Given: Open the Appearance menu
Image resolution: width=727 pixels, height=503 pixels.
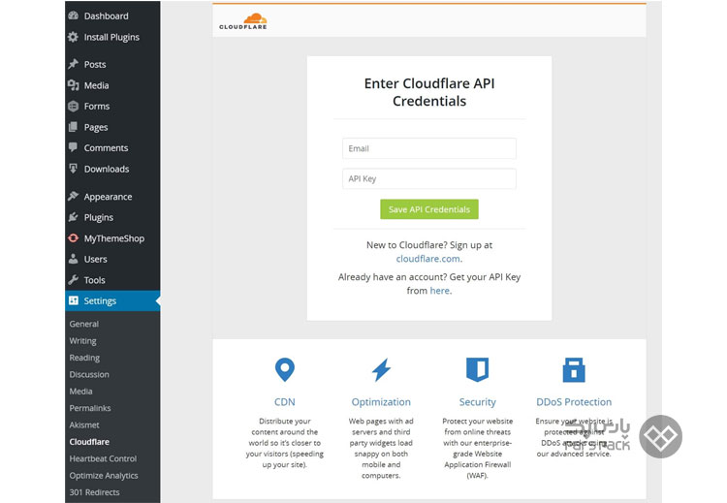Looking at the screenshot, I should coord(108,197).
